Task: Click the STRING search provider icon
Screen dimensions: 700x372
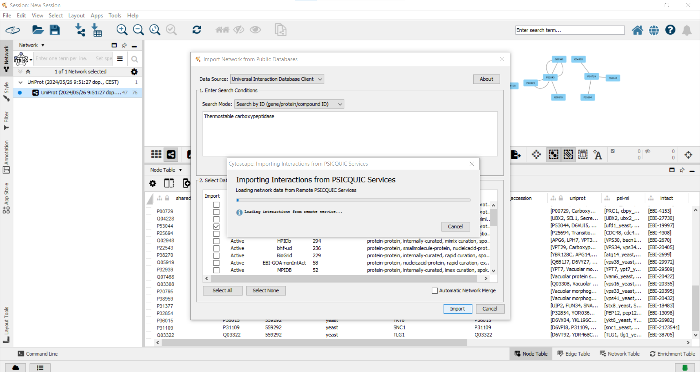Action: pyautogui.click(x=21, y=59)
